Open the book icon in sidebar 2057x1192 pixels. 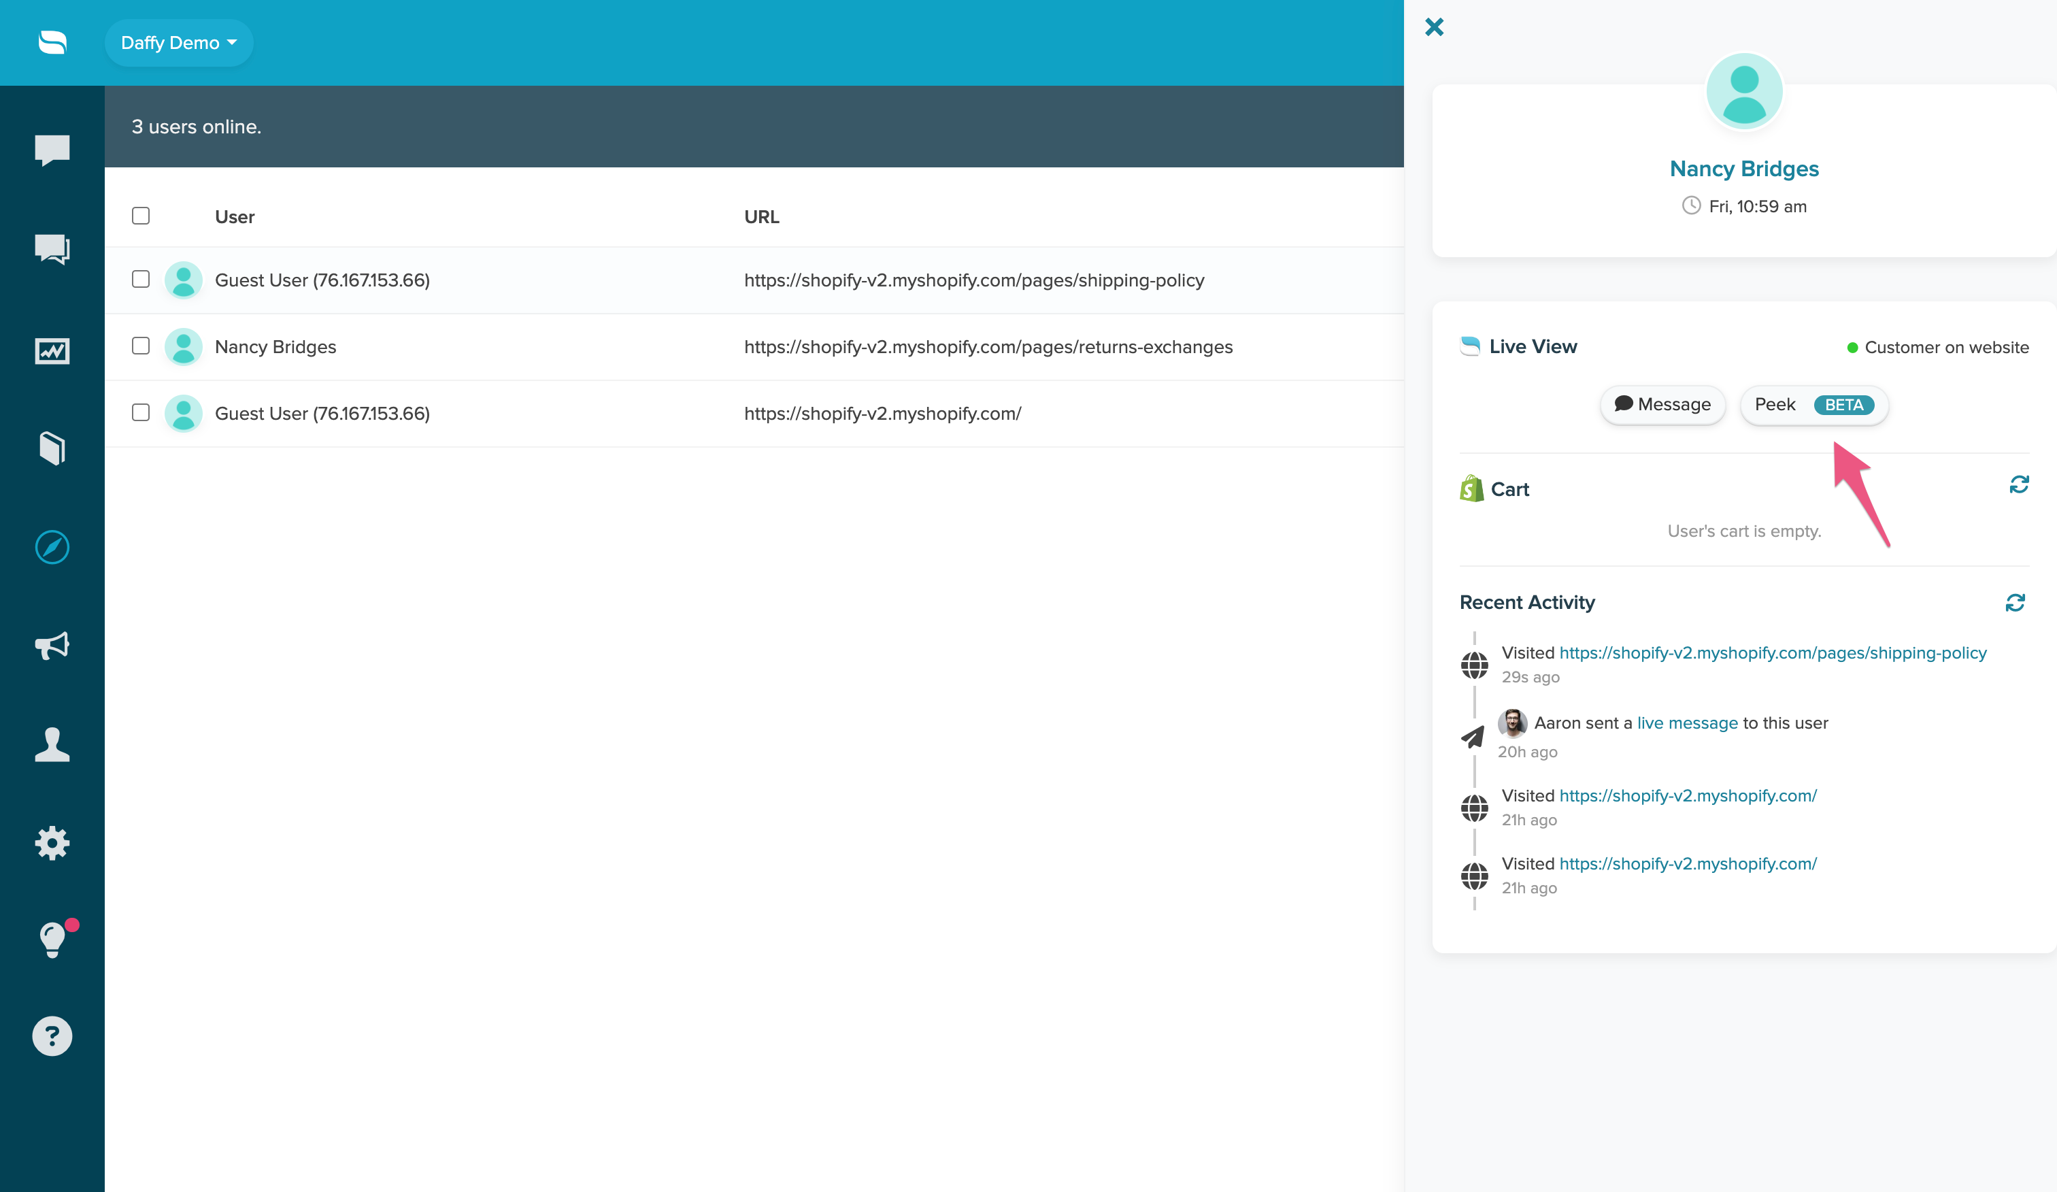52,448
